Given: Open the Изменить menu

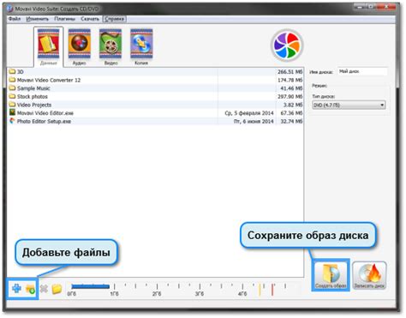Looking at the screenshot, I should (x=37, y=19).
